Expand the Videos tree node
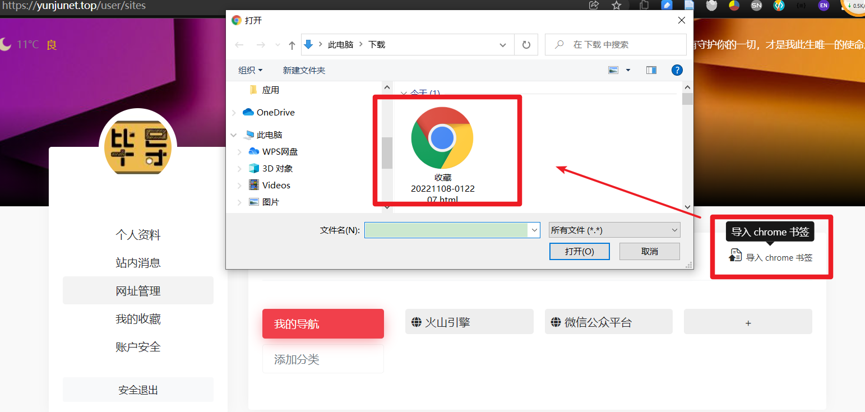The height and width of the screenshot is (412, 865). click(240, 186)
